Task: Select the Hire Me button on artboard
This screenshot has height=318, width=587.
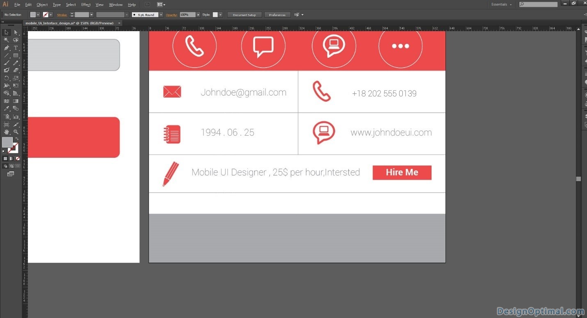Action: coord(402,173)
